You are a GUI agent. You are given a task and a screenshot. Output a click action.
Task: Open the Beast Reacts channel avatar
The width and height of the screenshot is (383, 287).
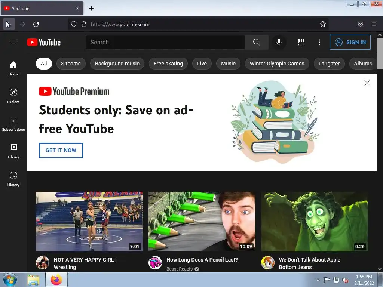click(x=155, y=263)
